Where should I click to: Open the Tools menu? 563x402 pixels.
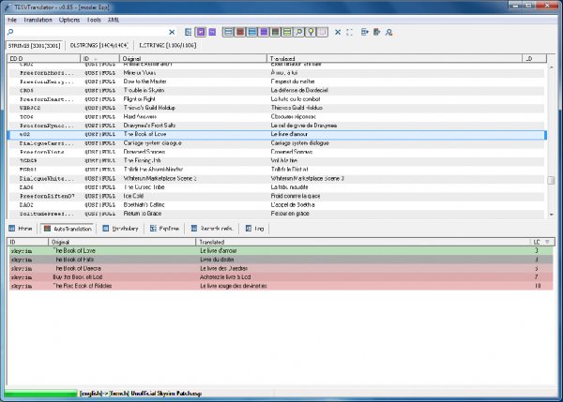click(x=94, y=20)
